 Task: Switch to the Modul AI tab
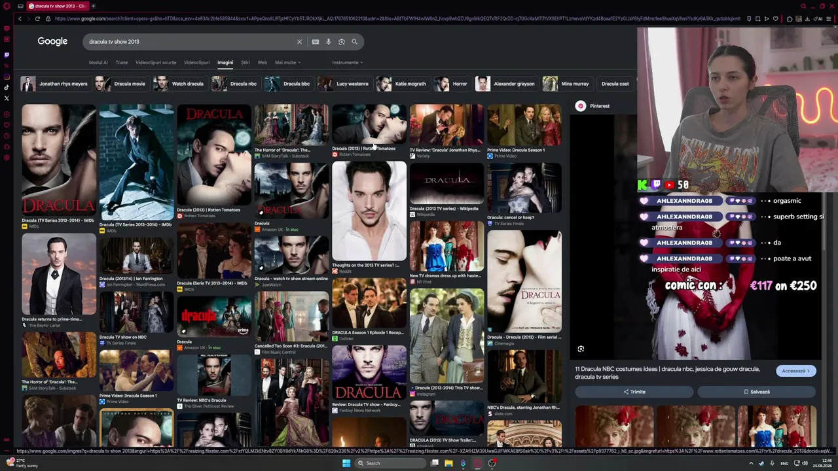(x=98, y=63)
